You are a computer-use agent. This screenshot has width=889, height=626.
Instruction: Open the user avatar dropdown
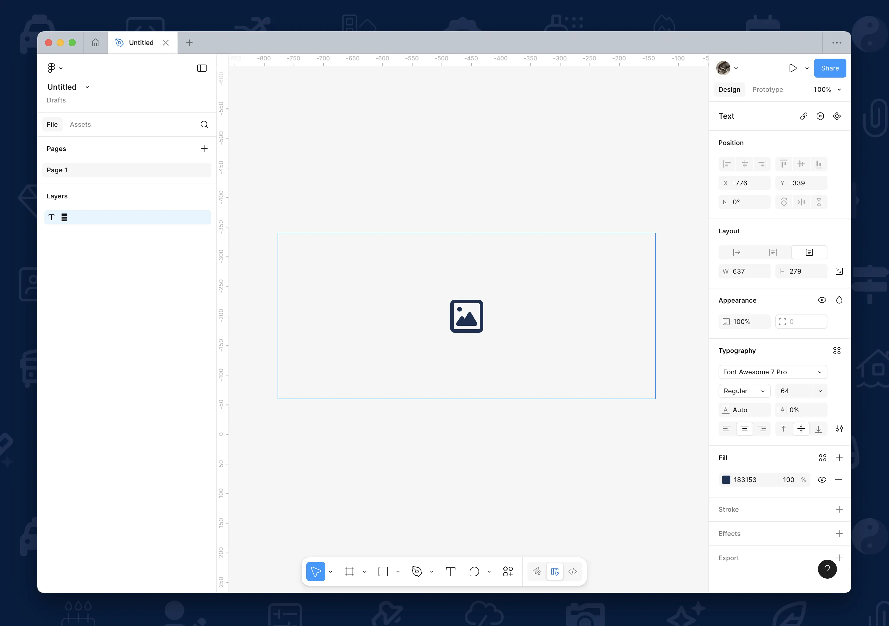point(727,68)
